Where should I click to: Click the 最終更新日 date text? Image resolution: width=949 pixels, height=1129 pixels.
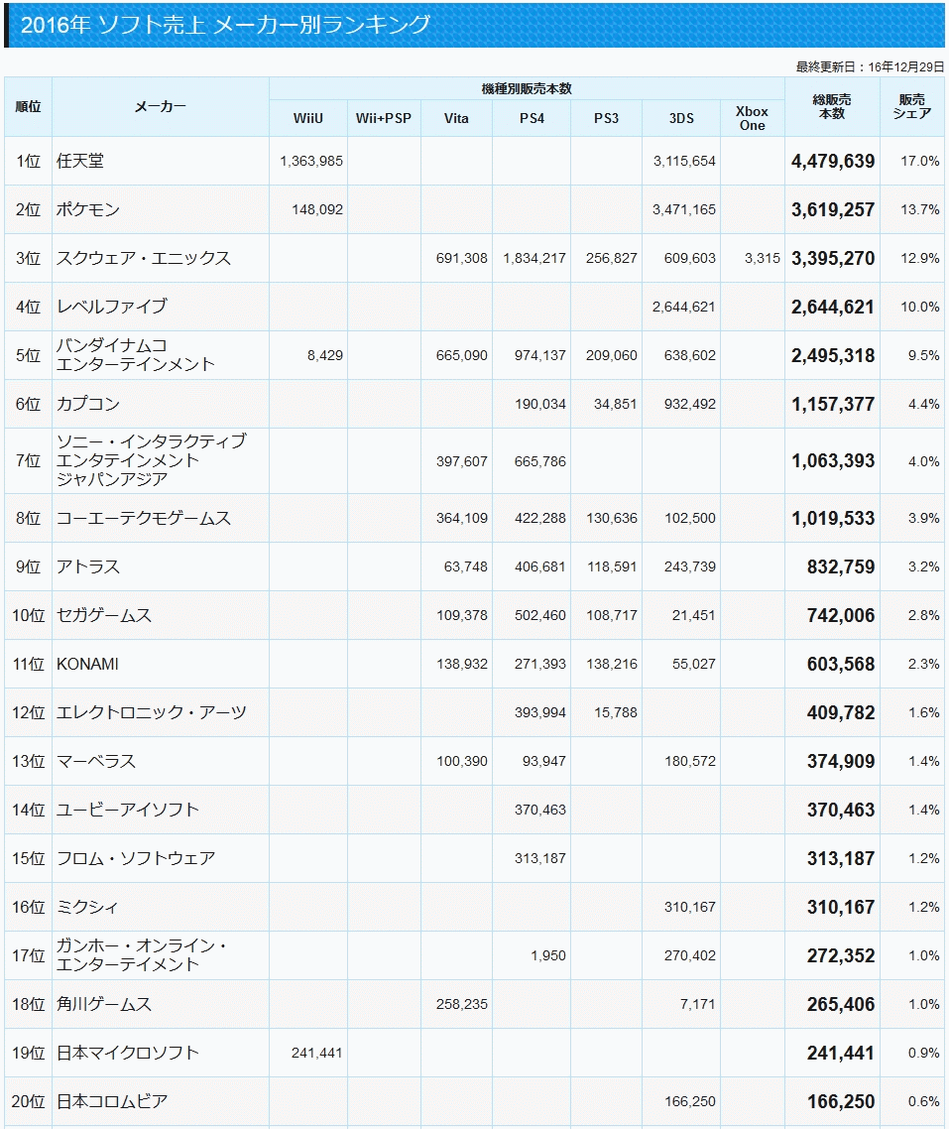[x=870, y=66]
